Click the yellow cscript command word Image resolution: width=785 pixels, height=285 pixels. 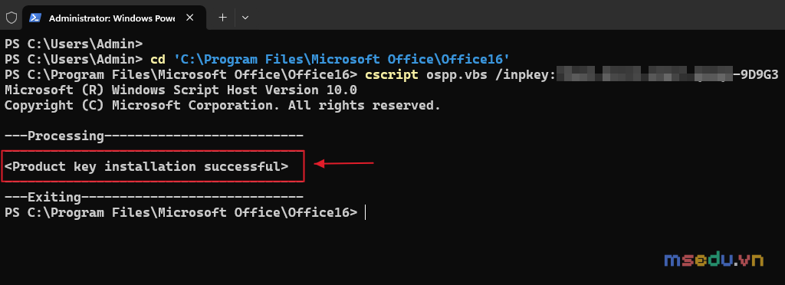point(392,75)
